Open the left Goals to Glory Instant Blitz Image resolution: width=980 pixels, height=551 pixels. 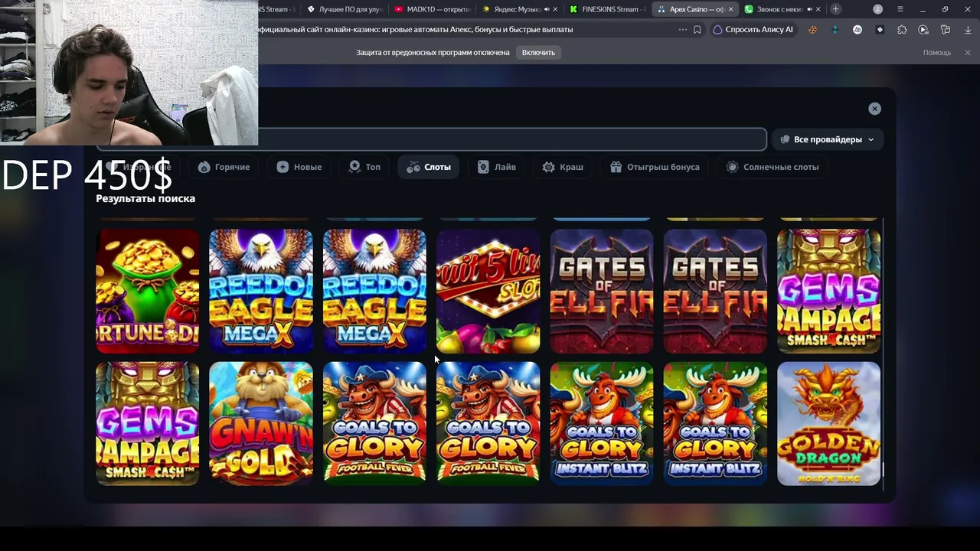[x=602, y=423]
